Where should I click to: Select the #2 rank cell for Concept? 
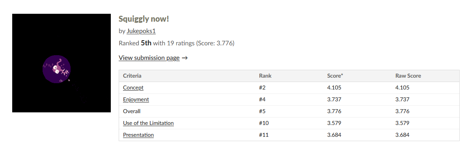point(263,88)
